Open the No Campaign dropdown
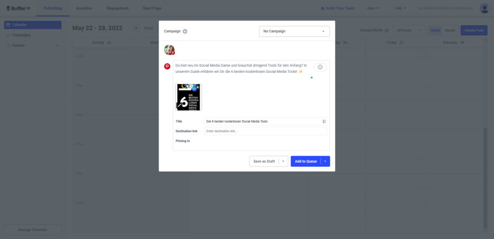 pyautogui.click(x=294, y=31)
